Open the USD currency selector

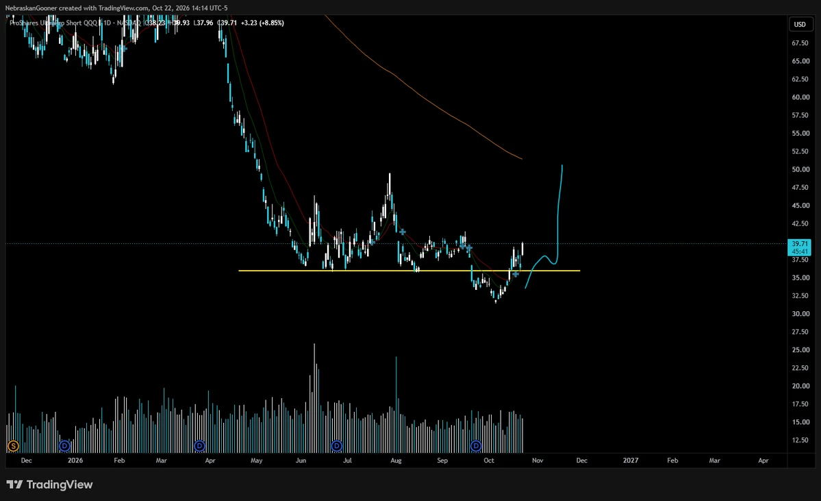coord(800,25)
